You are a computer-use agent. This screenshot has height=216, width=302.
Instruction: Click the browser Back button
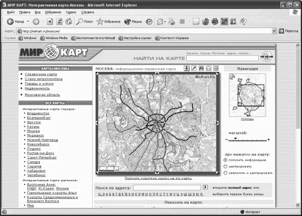coord(15,22)
